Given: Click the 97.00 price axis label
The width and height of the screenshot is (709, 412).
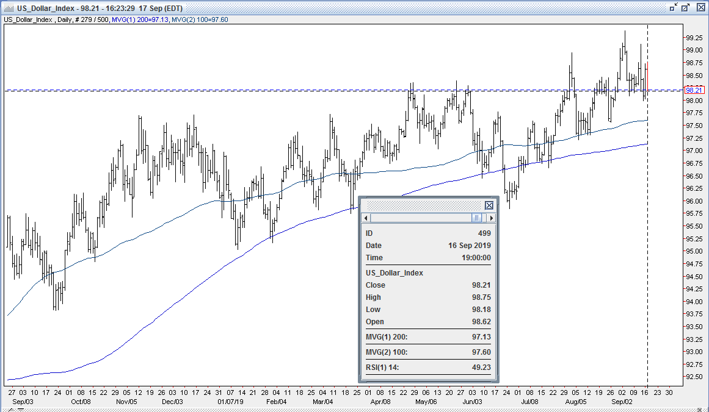Looking at the screenshot, I should [694, 151].
